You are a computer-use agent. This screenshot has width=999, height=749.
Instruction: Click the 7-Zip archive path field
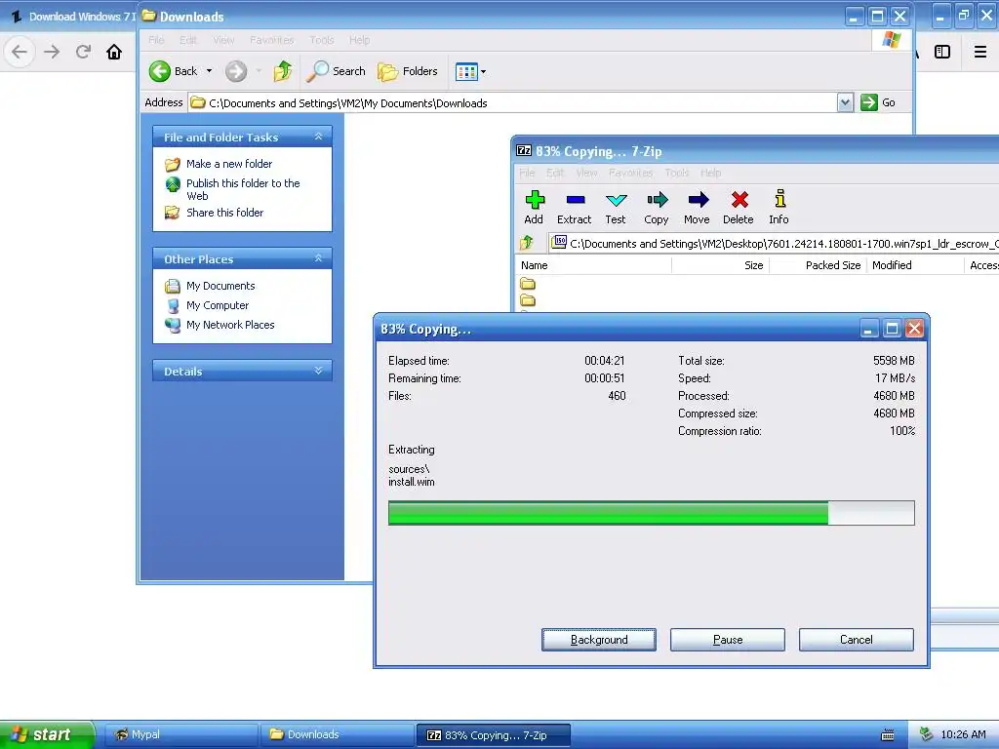(774, 243)
